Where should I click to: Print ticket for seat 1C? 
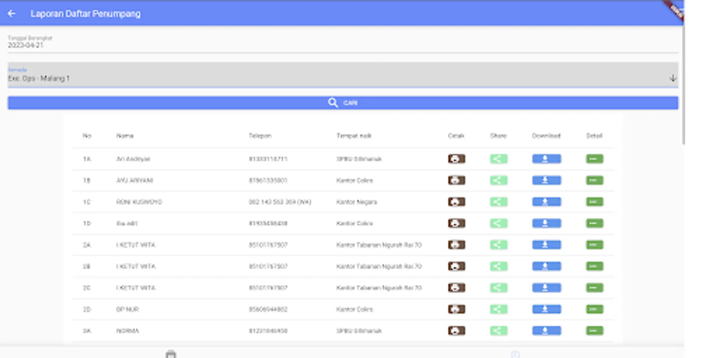click(x=456, y=202)
